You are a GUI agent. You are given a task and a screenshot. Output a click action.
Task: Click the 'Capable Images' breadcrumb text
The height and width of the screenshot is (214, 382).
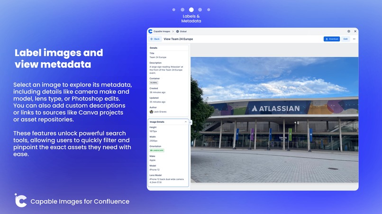tap(162, 31)
